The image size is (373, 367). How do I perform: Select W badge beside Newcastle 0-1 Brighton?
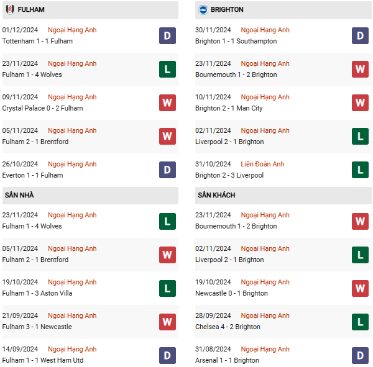tap(361, 288)
